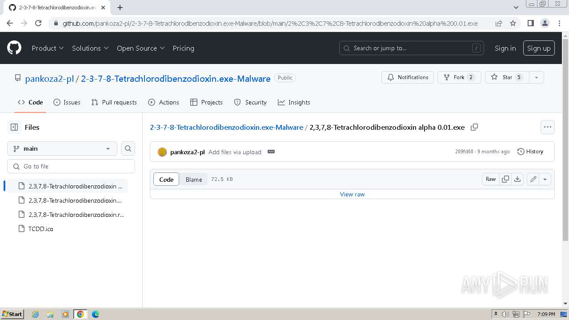Expand the Solutions dropdown menu

coord(90,48)
